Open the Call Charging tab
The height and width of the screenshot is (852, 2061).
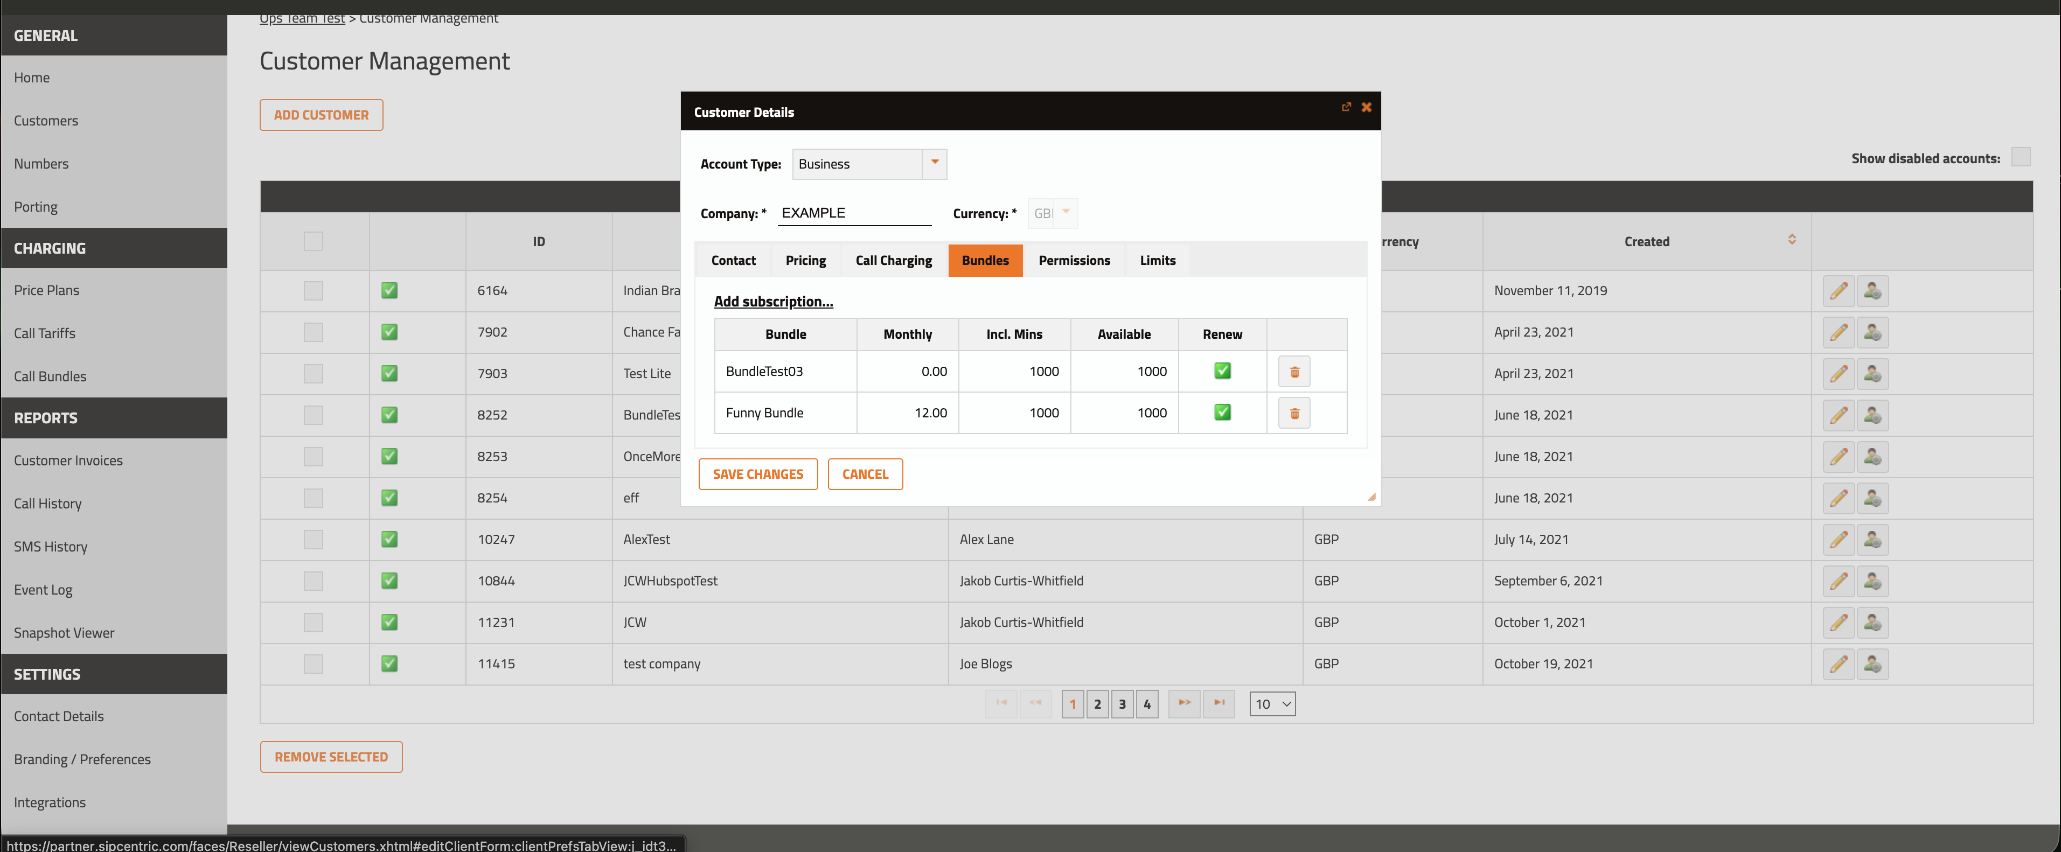[x=894, y=261]
